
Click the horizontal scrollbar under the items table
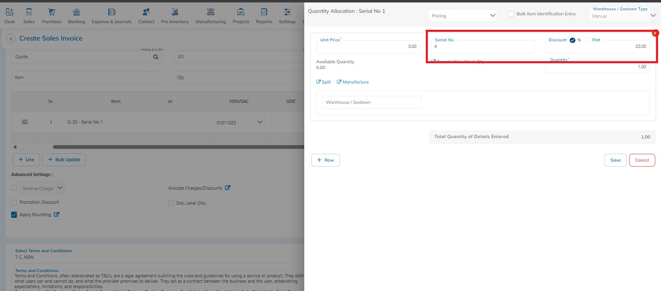(x=178, y=147)
